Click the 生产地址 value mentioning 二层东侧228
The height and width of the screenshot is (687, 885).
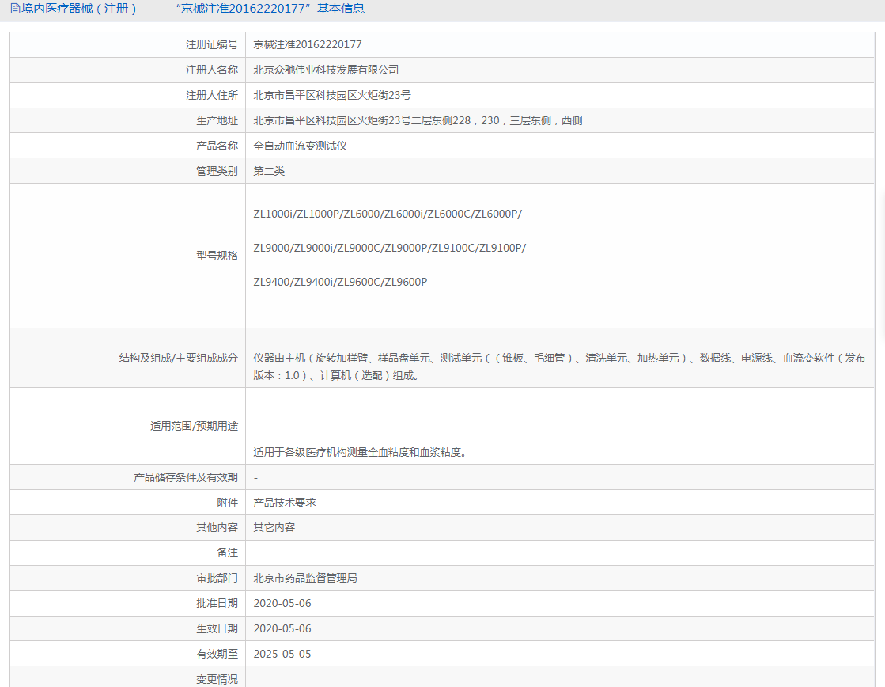click(418, 120)
